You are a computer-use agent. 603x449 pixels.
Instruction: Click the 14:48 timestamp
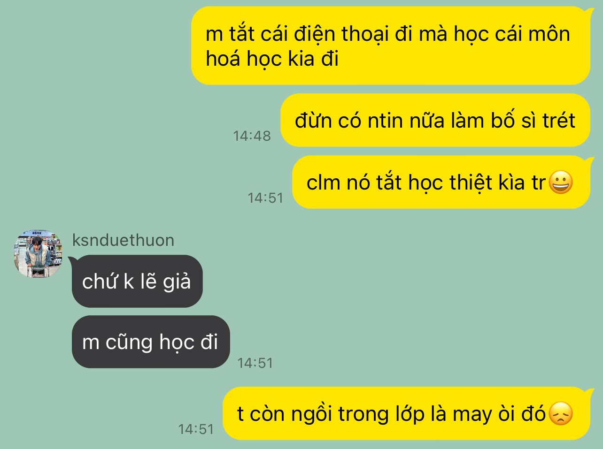252,136
